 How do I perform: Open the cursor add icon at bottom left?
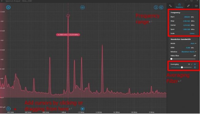coord(8,109)
